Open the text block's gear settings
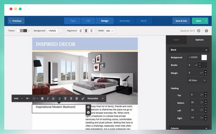The height and width of the screenshot is (134, 216). [x=88, y=112]
